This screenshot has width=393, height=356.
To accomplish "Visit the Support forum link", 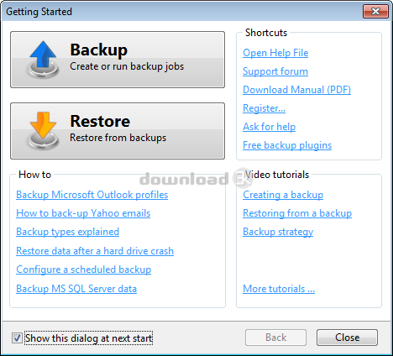I will point(275,71).
